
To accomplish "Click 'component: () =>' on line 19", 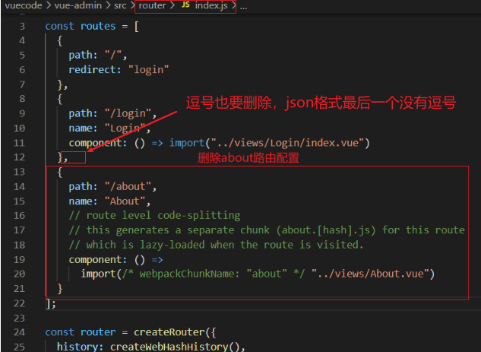I will (116, 259).
